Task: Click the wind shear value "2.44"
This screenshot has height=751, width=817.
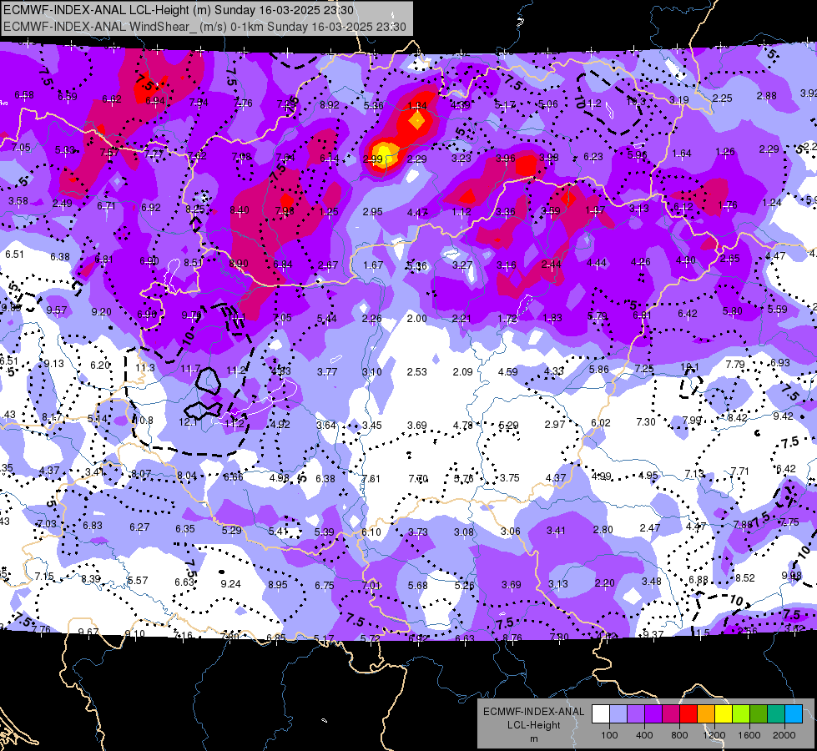Action: [552, 265]
